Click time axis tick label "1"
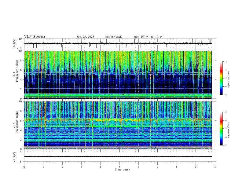The image size is (242, 187). click(43, 167)
